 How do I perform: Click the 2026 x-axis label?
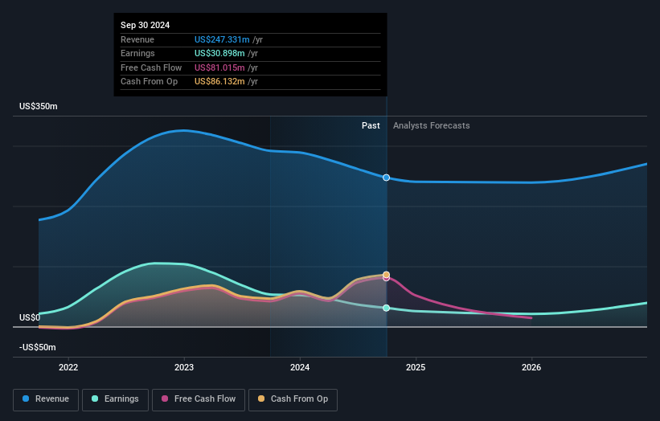[531, 367]
